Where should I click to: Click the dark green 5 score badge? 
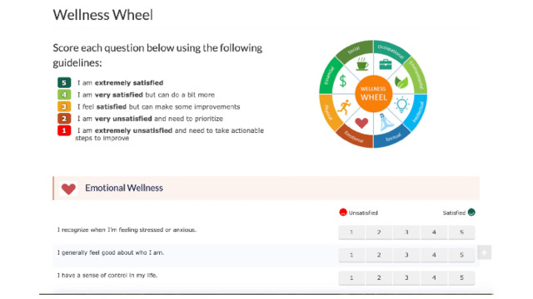coord(64,83)
